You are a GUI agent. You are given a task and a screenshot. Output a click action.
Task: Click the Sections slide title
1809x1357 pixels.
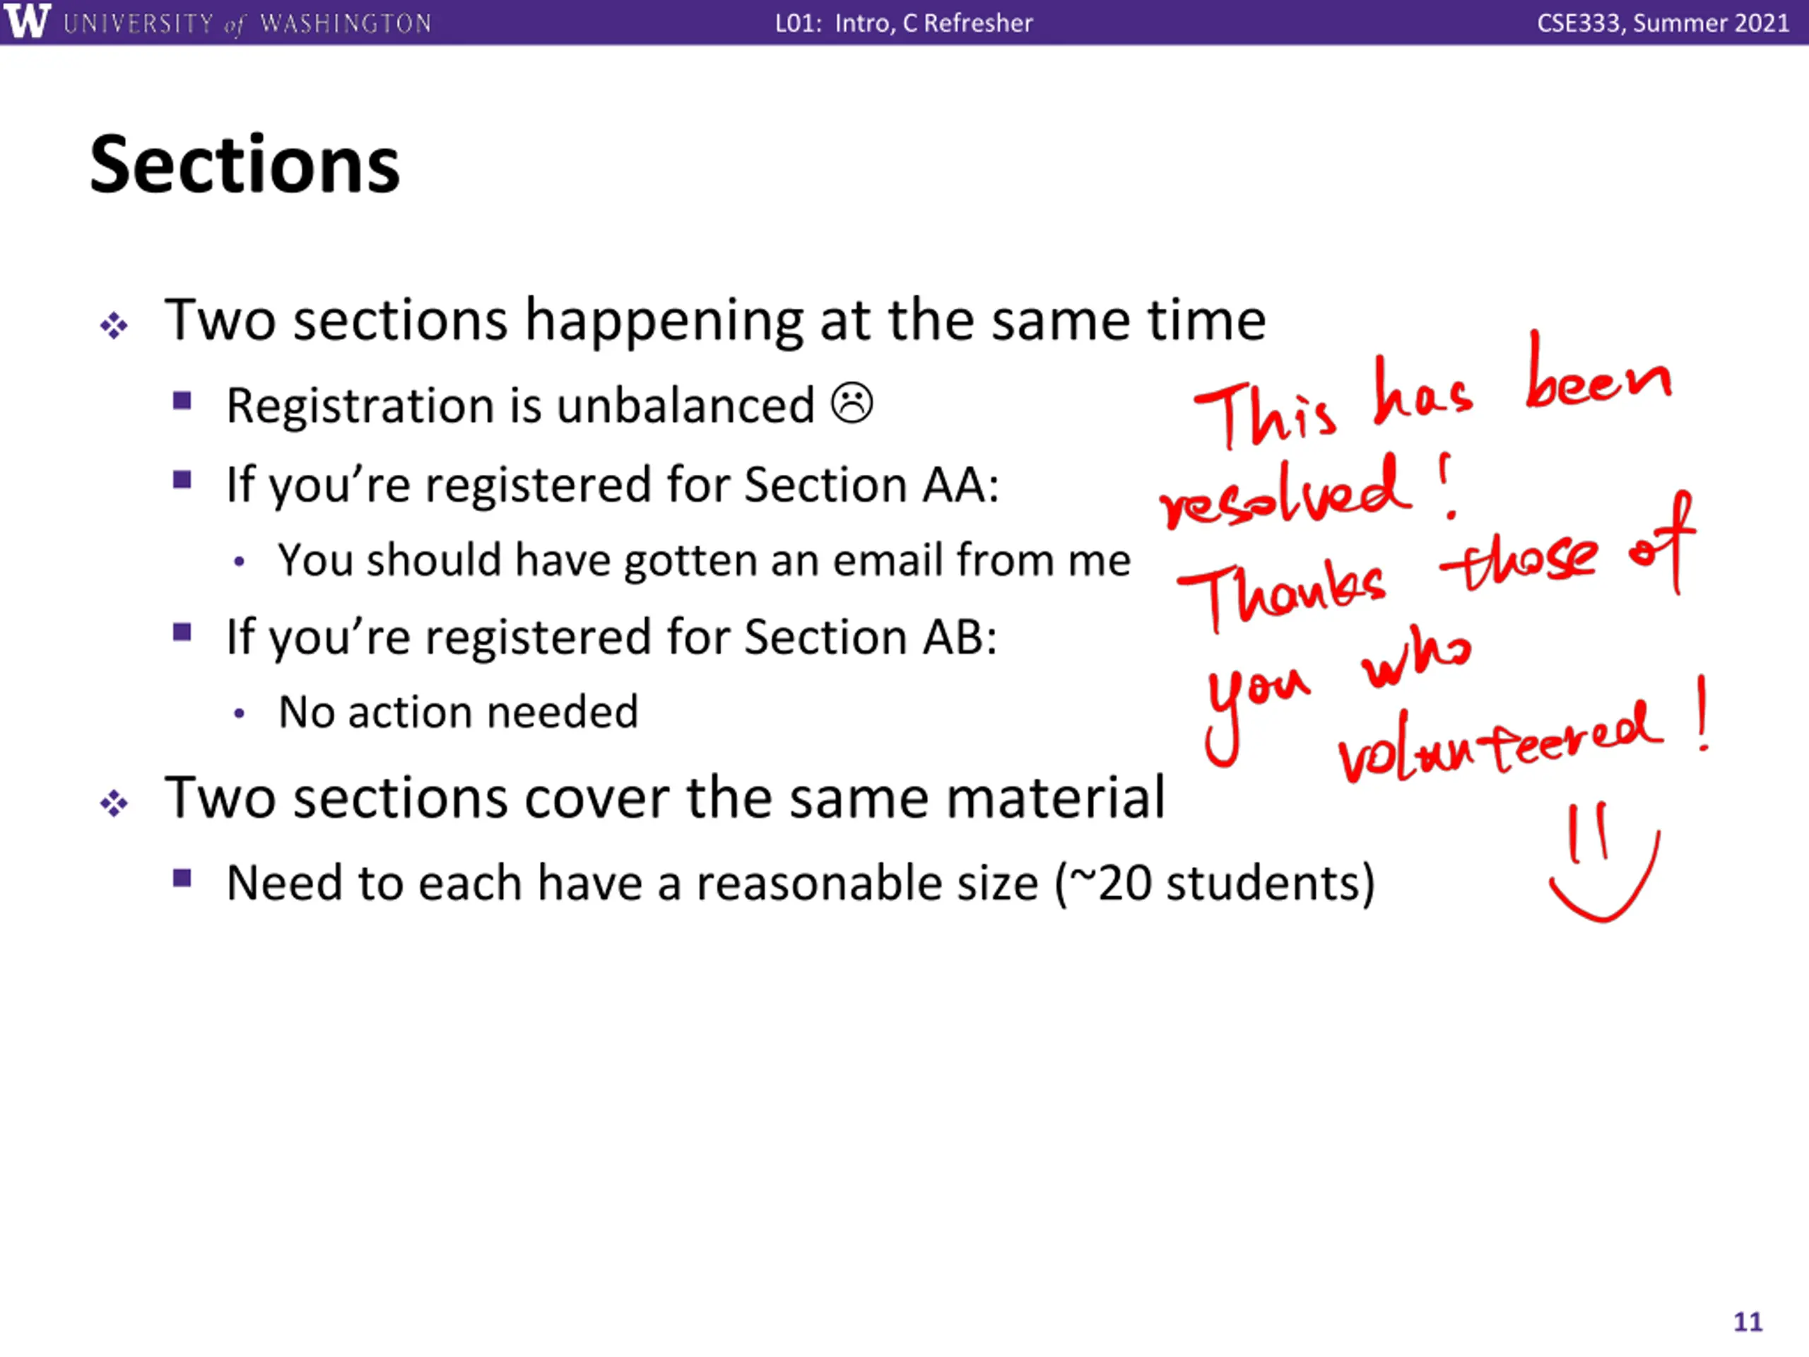pos(244,165)
